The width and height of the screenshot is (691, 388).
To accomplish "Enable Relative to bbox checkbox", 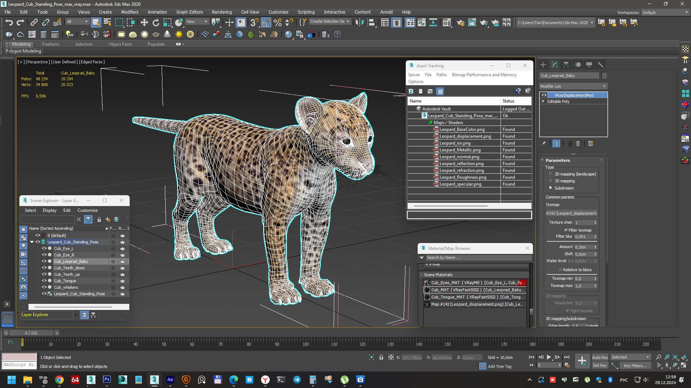I will pos(560,270).
